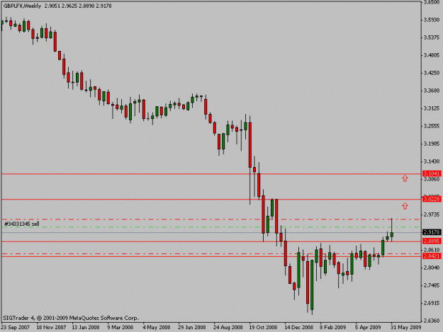This screenshot has width=443, height=332.
Task: Select the GBPLFX,Weekly chart title
Action: [x=22, y=6]
